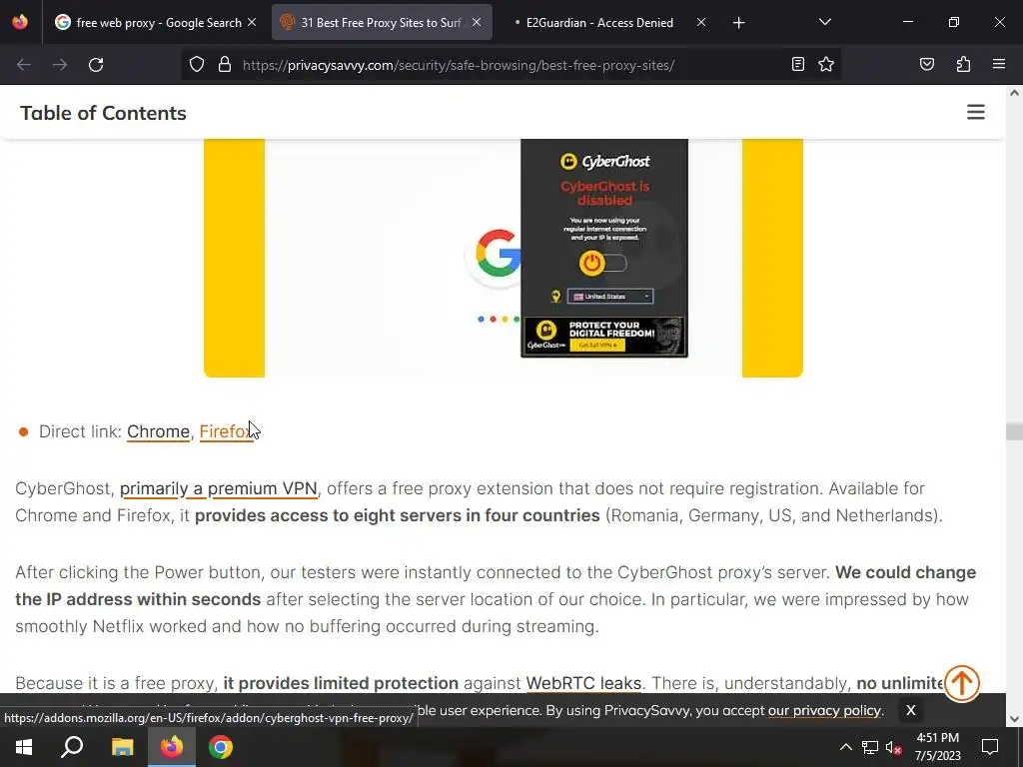Click scrollbar down arrow
This screenshot has height=767, width=1023.
tap(1014, 719)
